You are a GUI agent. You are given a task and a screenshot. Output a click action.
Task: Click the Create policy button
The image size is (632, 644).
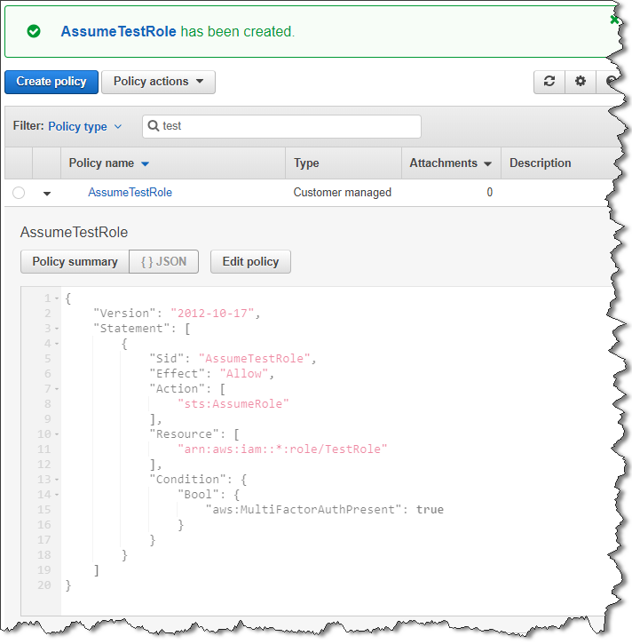(51, 82)
